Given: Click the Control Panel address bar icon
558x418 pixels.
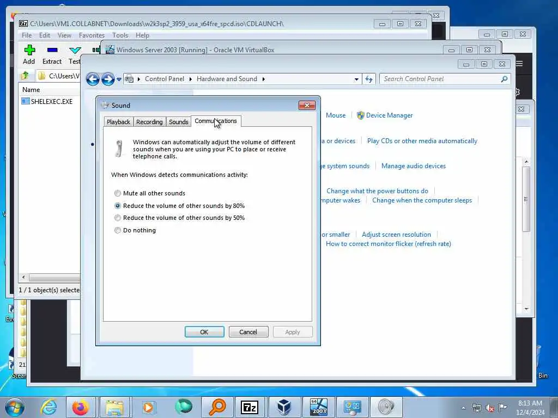Looking at the screenshot, I should click(130, 79).
